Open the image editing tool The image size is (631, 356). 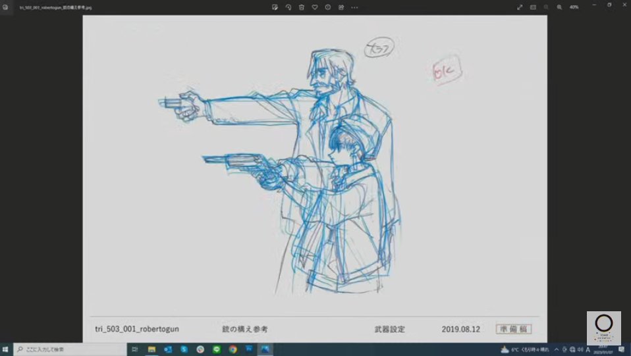coord(275,7)
